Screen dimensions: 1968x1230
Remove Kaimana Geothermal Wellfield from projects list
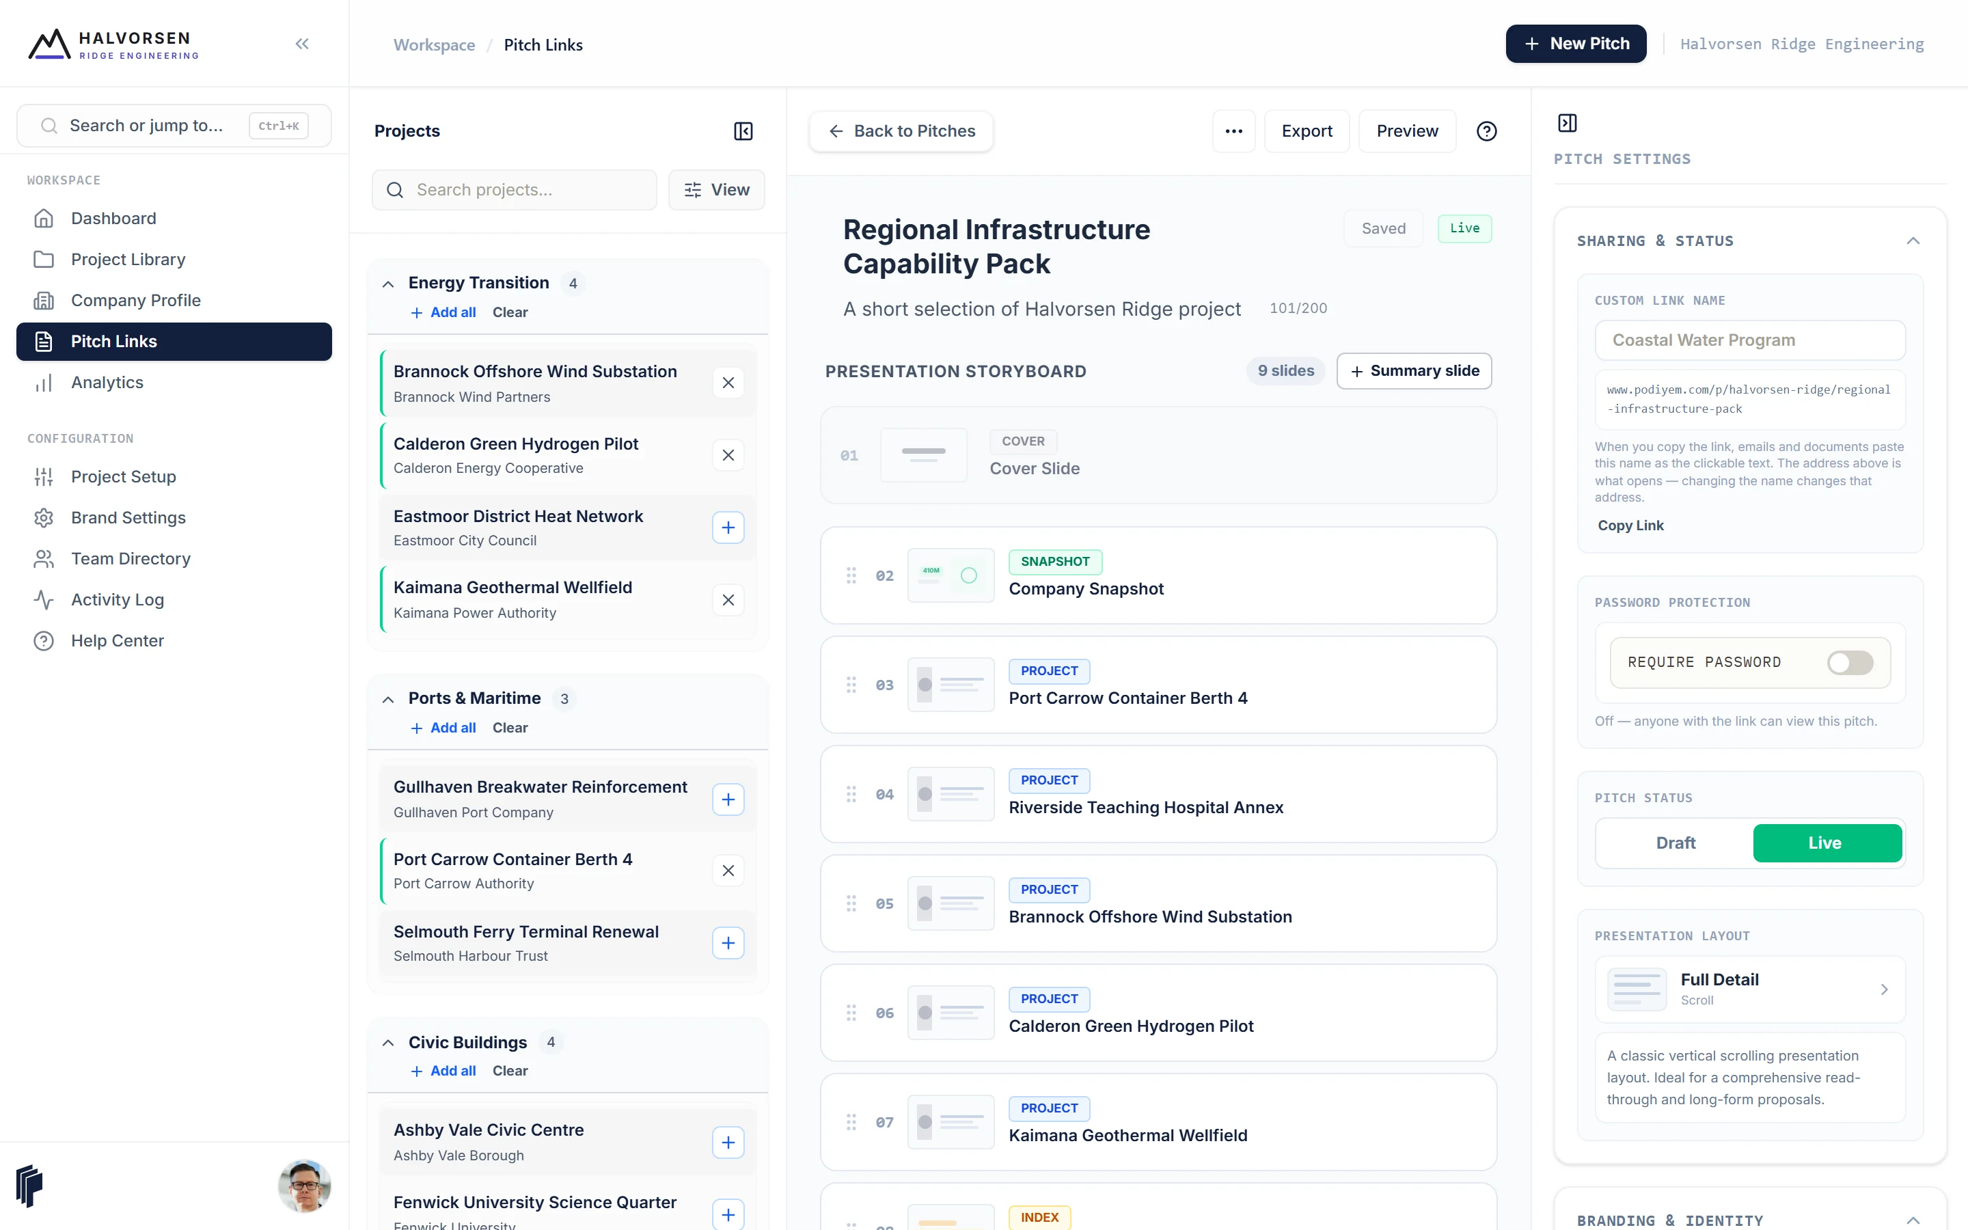[x=728, y=601]
